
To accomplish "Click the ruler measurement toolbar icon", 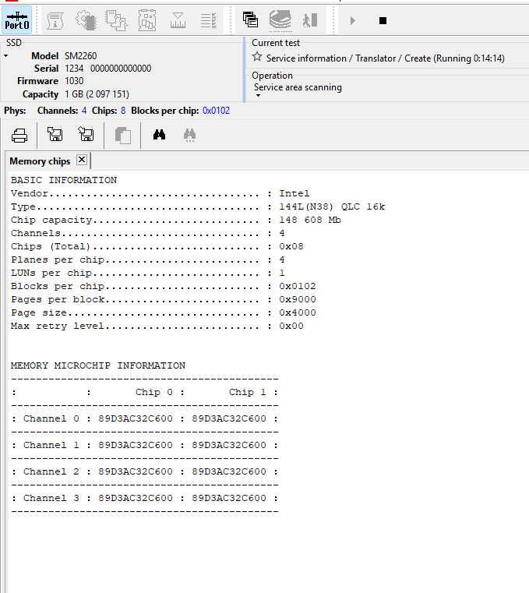I will (178, 20).
